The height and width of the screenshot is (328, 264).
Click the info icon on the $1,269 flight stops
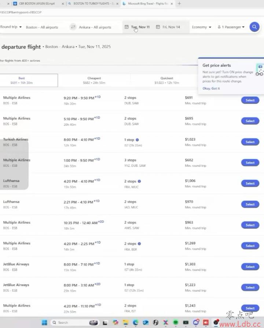pos(139,244)
